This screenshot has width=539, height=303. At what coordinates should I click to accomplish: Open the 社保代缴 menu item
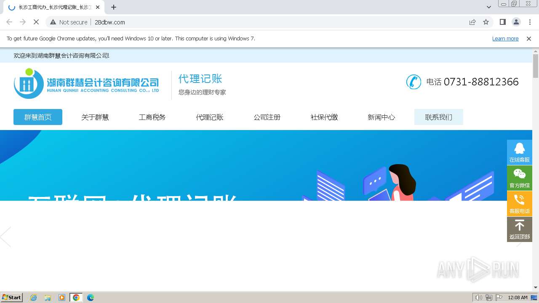pyautogui.click(x=324, y=117)
